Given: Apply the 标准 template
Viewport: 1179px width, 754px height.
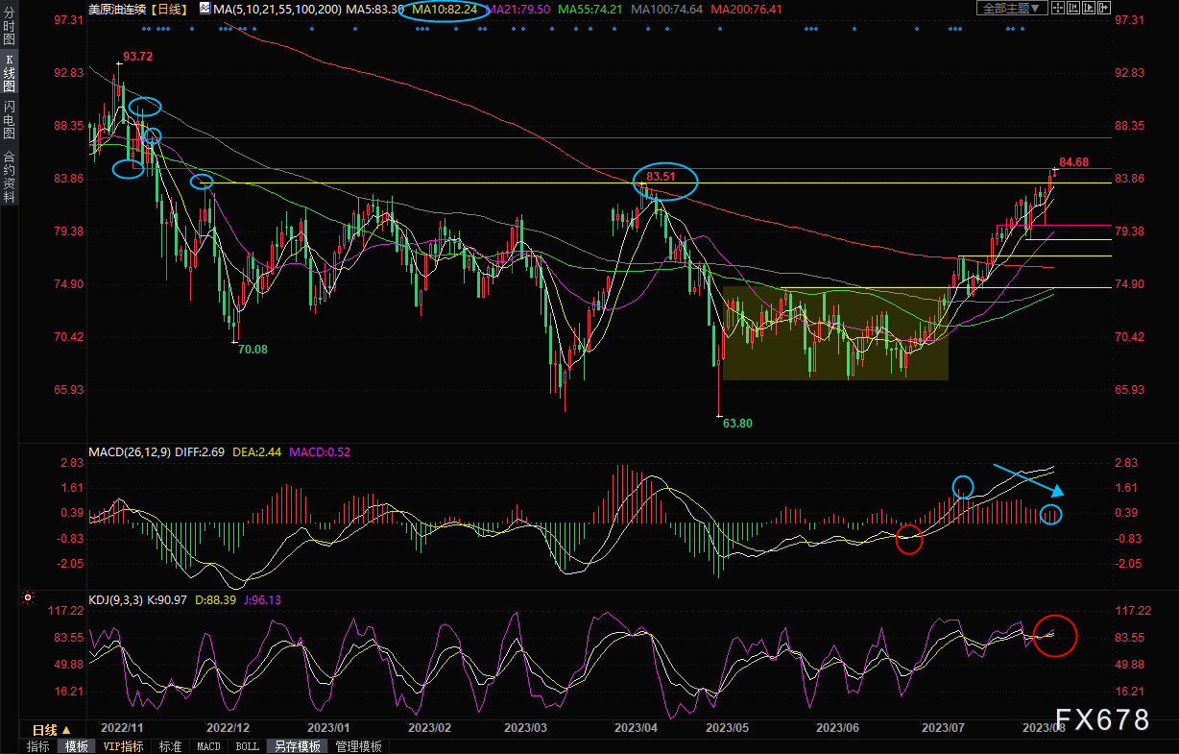Looking at the screenshot, I should (170, 746).
